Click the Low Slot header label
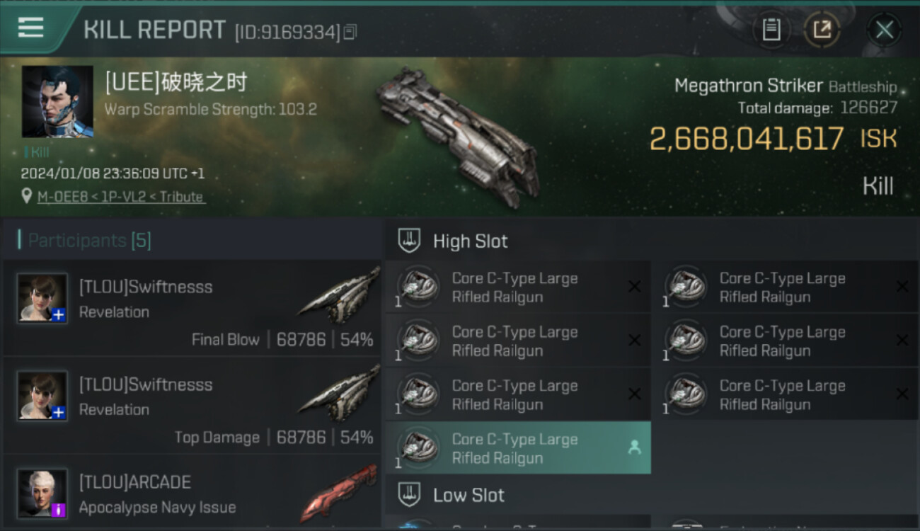 click(x=468, y=495)
